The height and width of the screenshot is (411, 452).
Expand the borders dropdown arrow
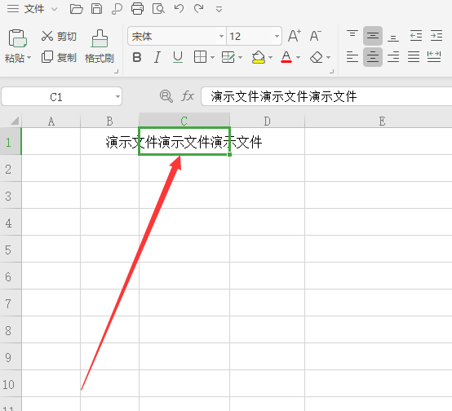coord(212,58)
